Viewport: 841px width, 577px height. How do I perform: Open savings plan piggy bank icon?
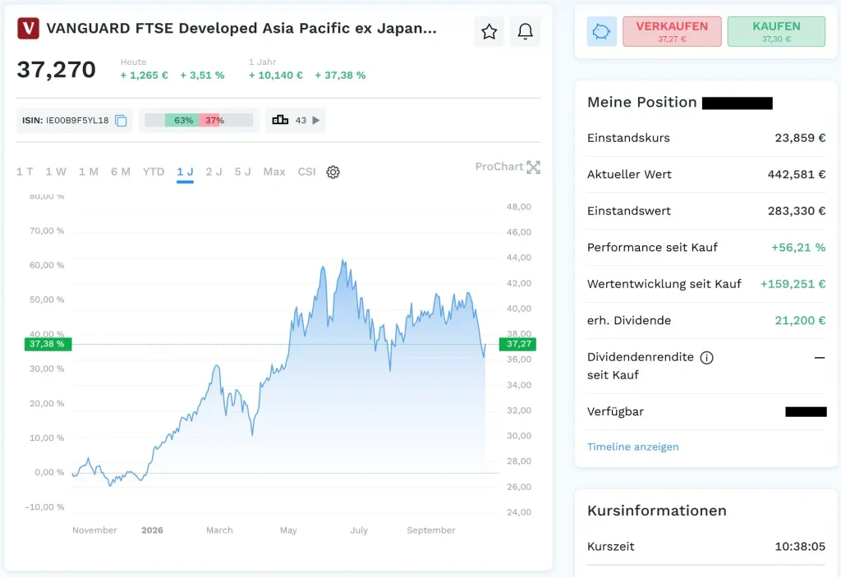(x=601, y=32)
